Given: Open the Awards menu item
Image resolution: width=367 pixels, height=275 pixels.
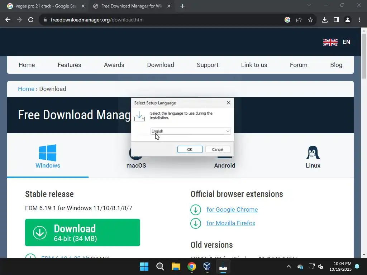Looking at the screenshot, I should click(114, 65).
